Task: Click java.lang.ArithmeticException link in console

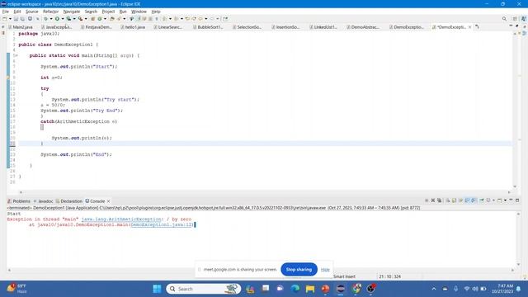Action: click(x=121, y=219)
